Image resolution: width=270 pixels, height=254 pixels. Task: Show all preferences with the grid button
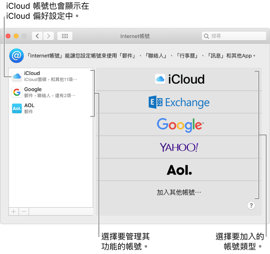pos(65,36)
